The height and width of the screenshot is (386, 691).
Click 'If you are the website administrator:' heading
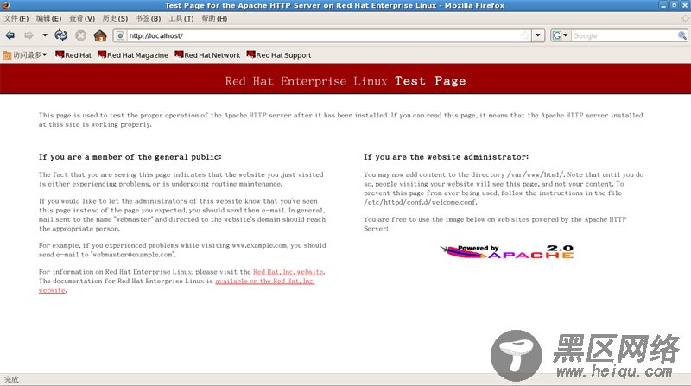tap(446, 157)
